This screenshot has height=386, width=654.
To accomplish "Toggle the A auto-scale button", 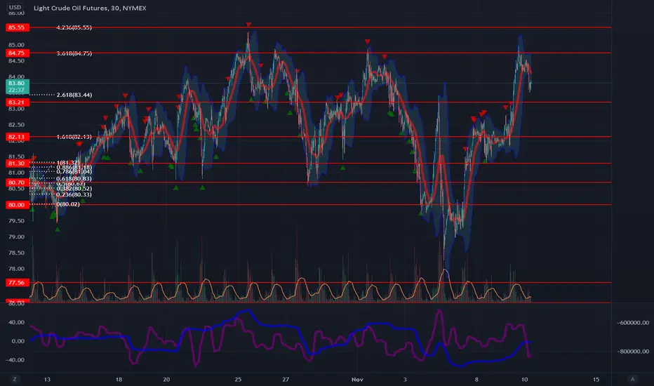I will (x=633, y=379).
